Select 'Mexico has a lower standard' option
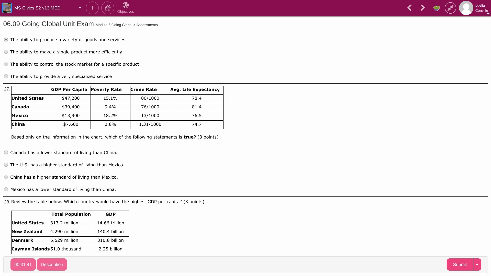The width and height of the screenshot is (491, 276). click(6, 189)
